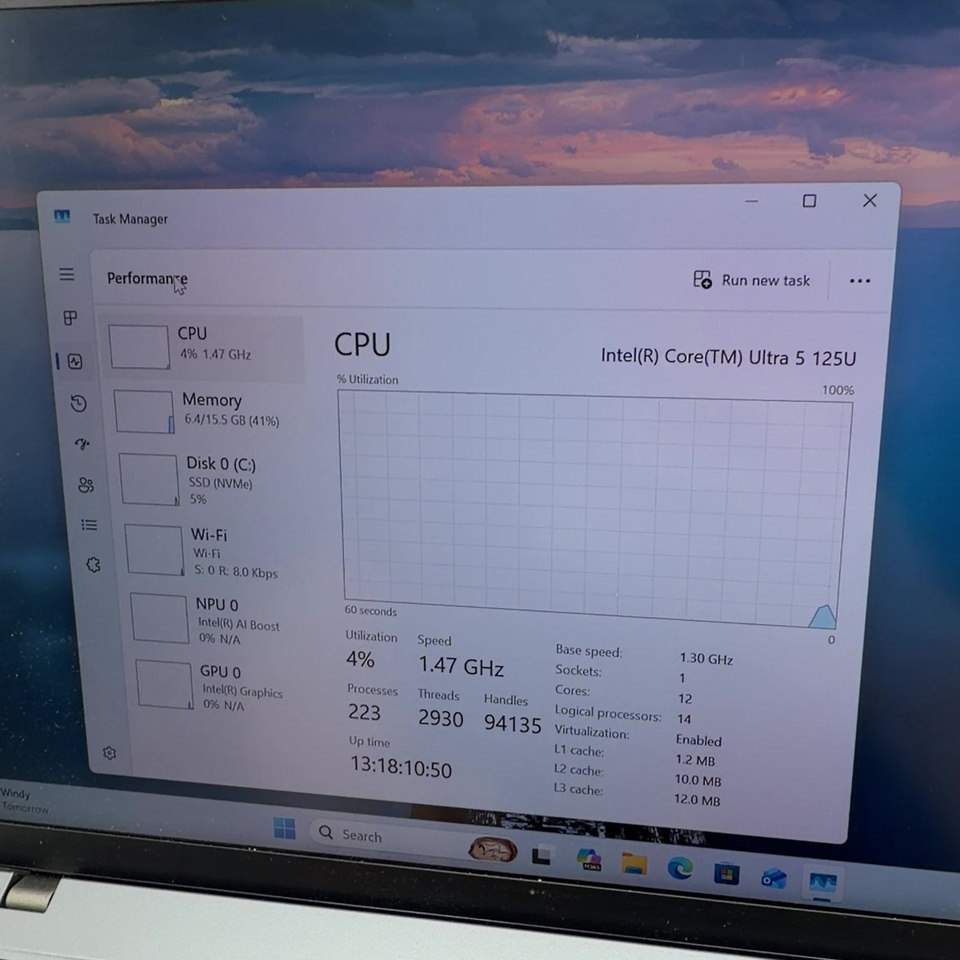
Task: Open the Startup apps sidebar icon
Action: [x=82, y=443]
